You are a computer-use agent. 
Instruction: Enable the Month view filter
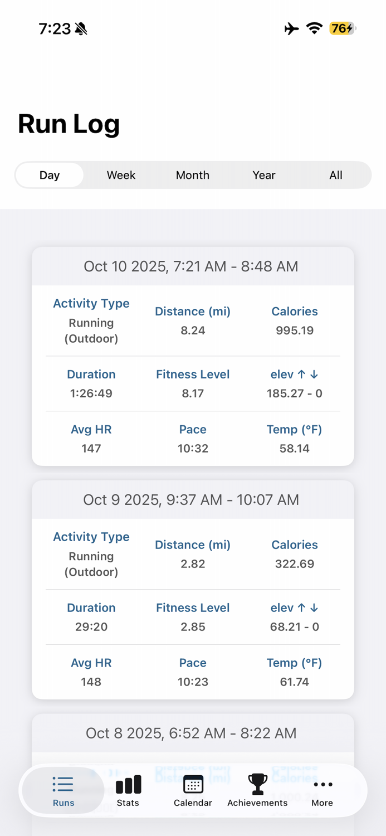[x=192, y=175]
